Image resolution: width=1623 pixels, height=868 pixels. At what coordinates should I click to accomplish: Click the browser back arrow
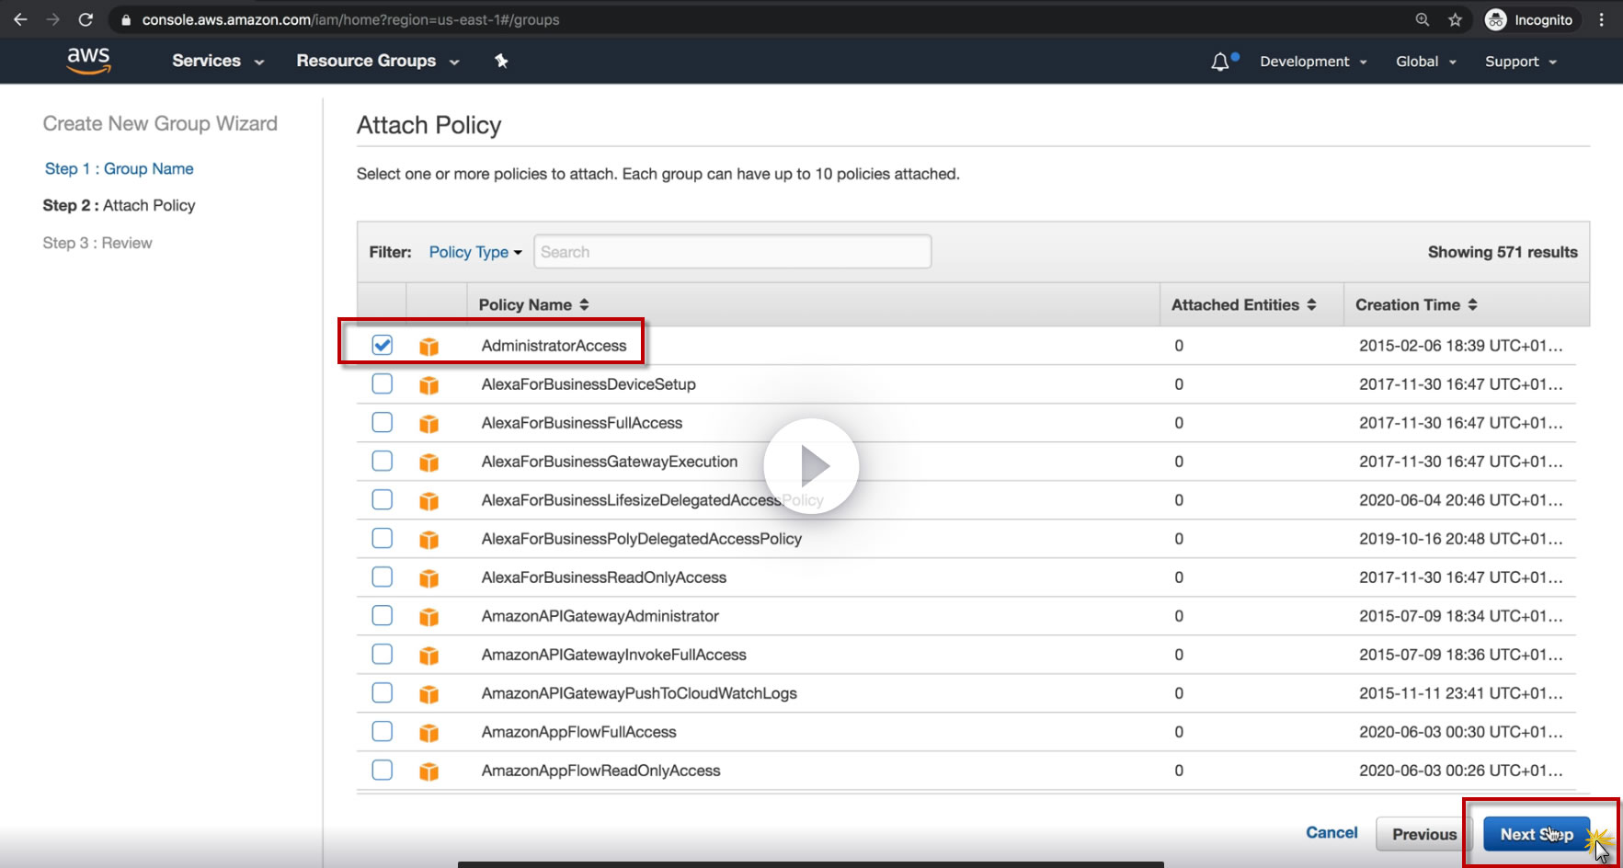20,19
